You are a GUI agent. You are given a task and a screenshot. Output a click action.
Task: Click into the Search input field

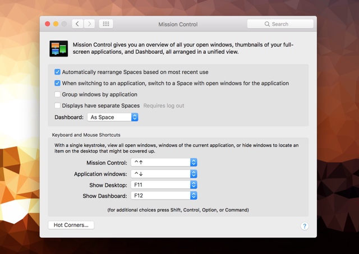(x=280, y=24)
